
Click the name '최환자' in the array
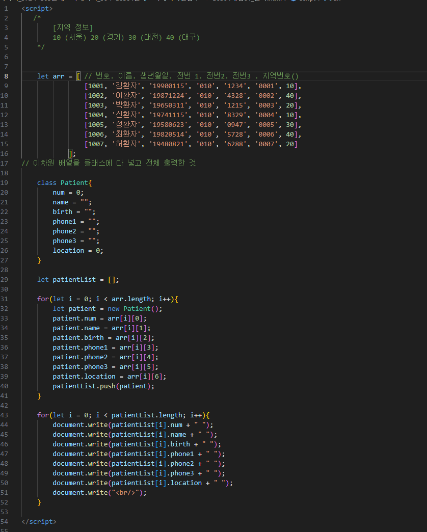tap(126, 135)
